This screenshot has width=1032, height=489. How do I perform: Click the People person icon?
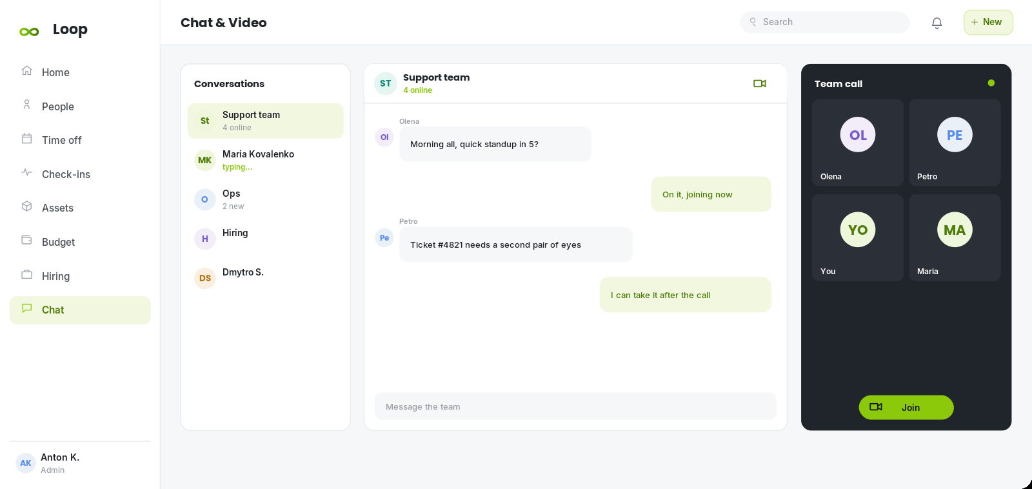[x=26, y=105]
